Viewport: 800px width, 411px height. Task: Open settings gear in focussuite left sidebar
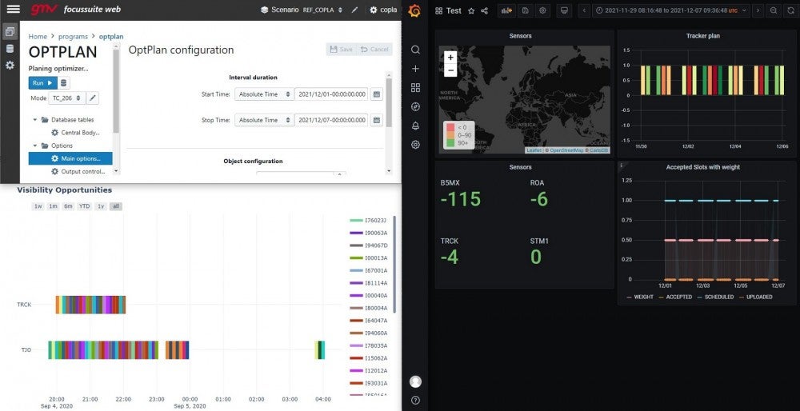pos(10,66)
